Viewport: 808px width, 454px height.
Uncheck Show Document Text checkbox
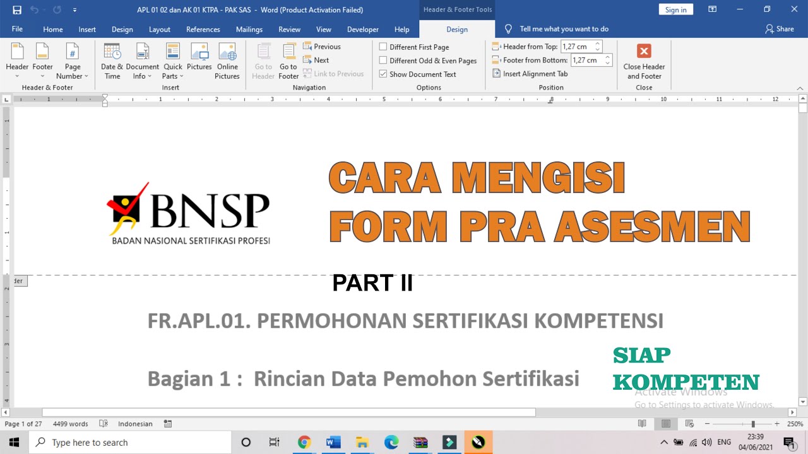pos(383,74)
